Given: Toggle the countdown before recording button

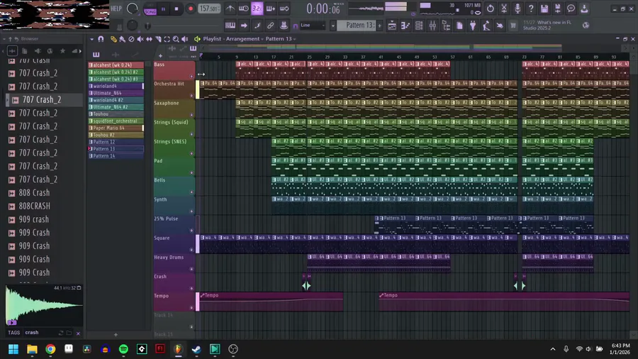Looking at the screenshot, I should tap(257, 9).
